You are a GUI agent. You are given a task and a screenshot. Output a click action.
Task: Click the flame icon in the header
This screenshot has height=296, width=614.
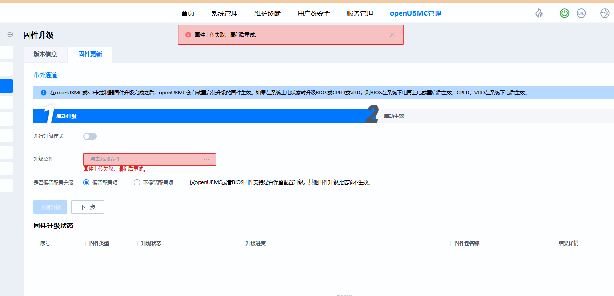point(539,13)
